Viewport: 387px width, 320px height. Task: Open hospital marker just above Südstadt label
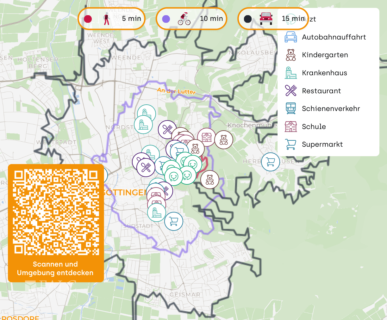[157, 212]
